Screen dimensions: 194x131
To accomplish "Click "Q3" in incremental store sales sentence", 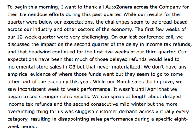I will pyautogui.click(x=72, y=67).
